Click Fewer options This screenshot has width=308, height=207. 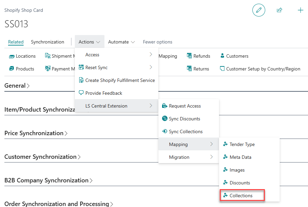click(157, 42)
